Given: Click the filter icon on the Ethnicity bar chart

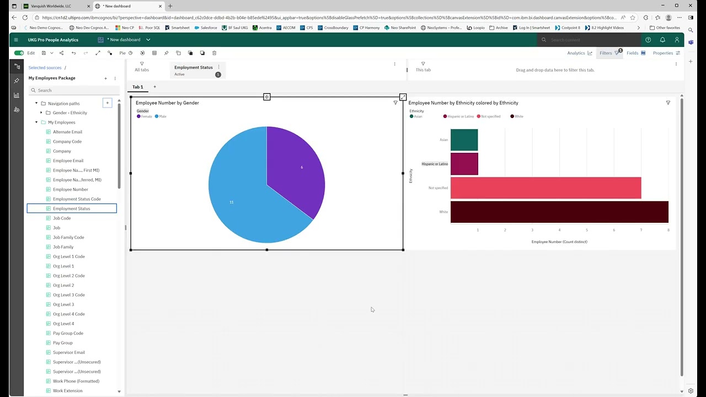Looking at the screenshot, I should click(x=668, y=103).
